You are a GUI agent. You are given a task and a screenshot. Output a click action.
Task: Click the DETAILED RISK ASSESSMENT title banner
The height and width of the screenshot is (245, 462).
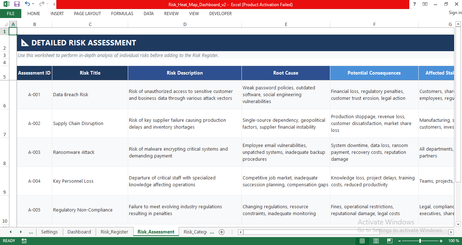coord(235,43)
